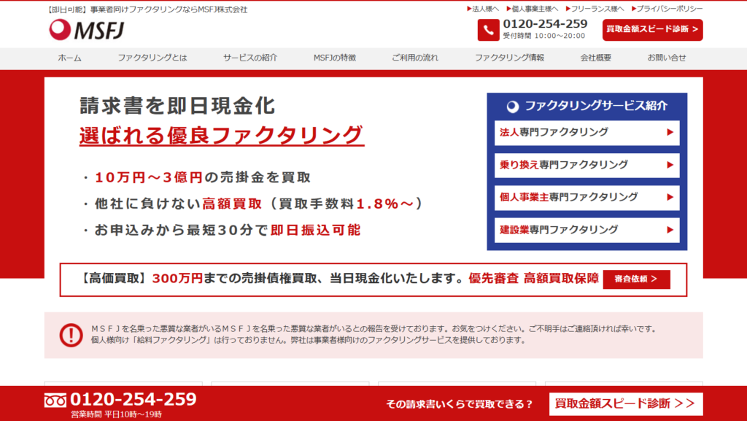Click the arrow icon on 乗り換え専門ファクタリング

(x=668, y=165)
